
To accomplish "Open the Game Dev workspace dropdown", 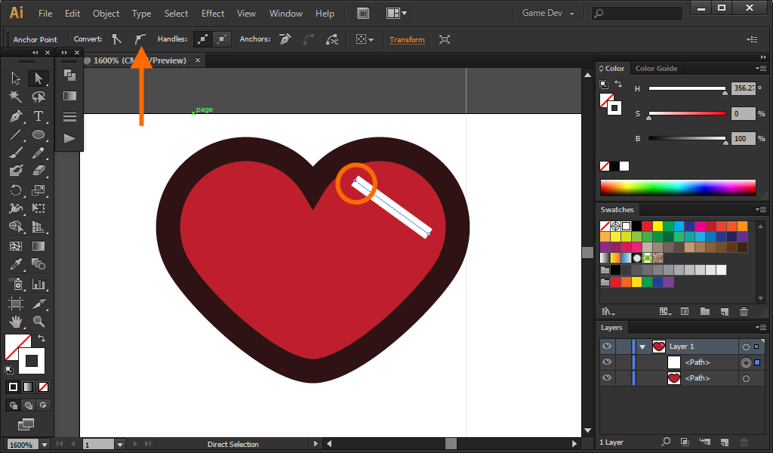I will click(x=549, y=14).
